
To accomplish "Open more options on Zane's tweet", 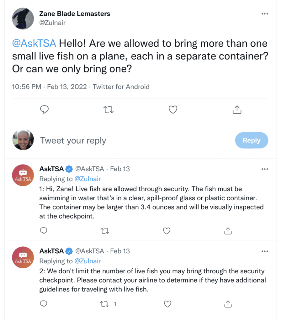I will coord(265,14).
